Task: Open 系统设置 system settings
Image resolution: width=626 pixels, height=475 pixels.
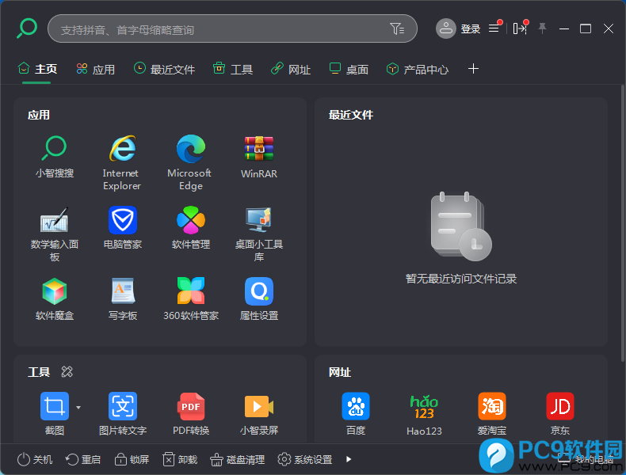Action: 305,459
